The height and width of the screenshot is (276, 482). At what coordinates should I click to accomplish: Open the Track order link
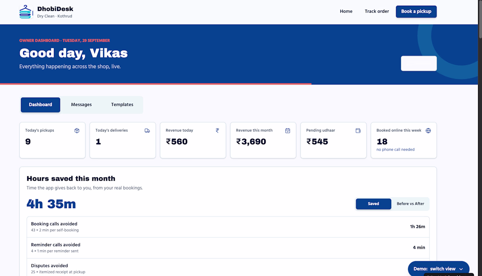click(377, 11)
